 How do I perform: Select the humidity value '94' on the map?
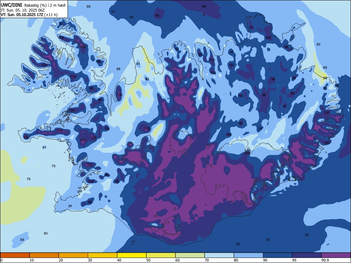coord(131,17)
